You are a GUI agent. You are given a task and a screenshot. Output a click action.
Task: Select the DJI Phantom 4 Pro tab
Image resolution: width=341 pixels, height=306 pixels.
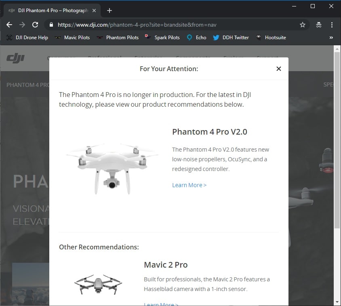[52, 11]
